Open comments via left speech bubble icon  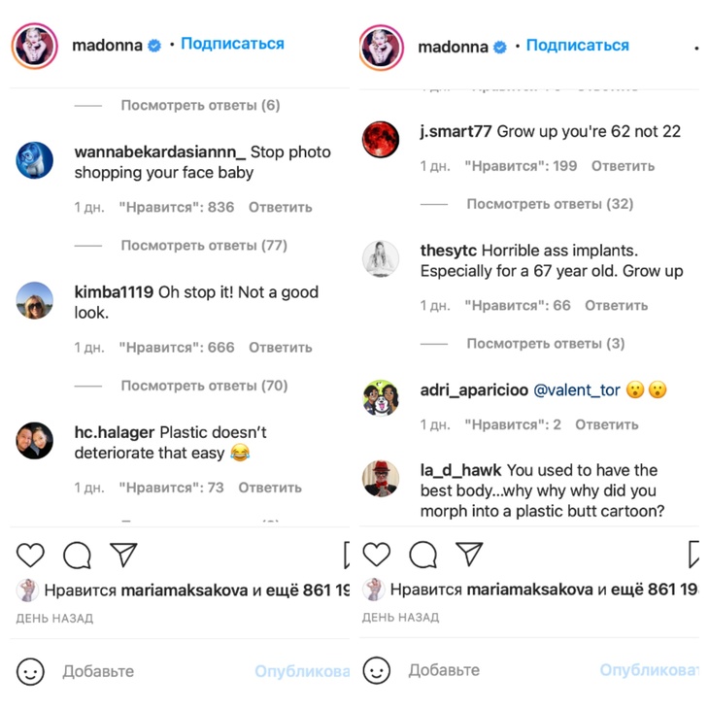pos(77,555)
